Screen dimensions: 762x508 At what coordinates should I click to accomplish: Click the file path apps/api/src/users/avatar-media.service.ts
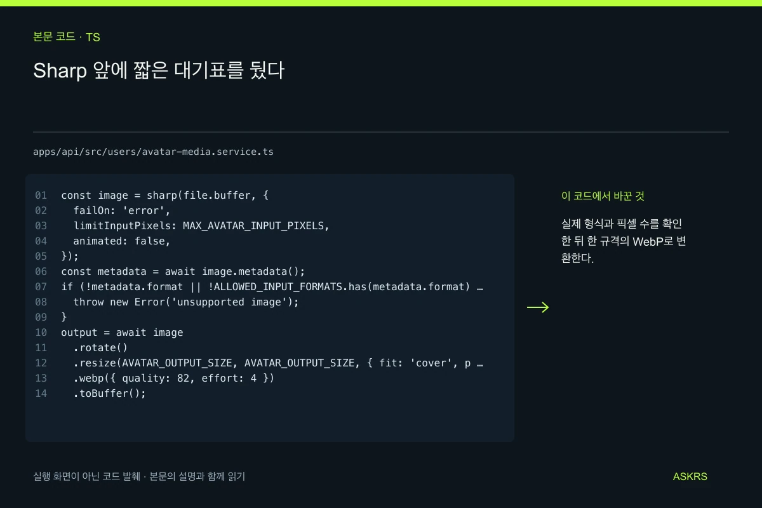tap(153, 152)
